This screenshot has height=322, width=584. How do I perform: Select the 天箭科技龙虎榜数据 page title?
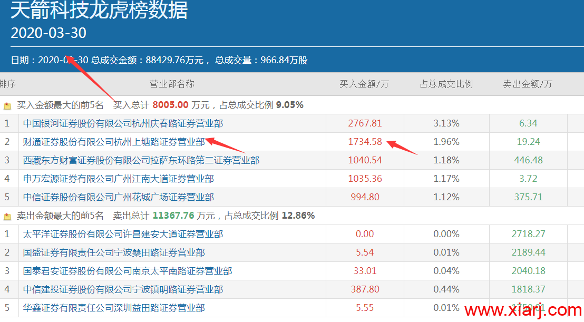[99, 9]
